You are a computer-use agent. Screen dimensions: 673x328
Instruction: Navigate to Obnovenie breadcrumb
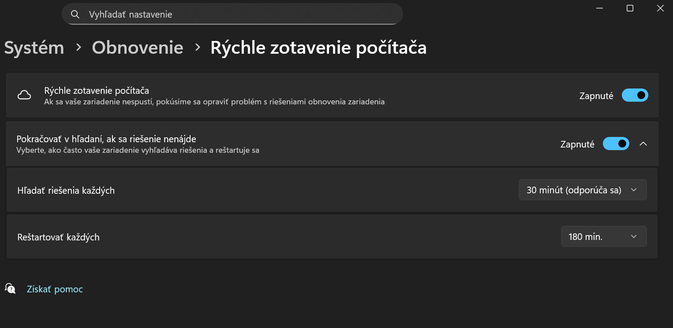137,48
